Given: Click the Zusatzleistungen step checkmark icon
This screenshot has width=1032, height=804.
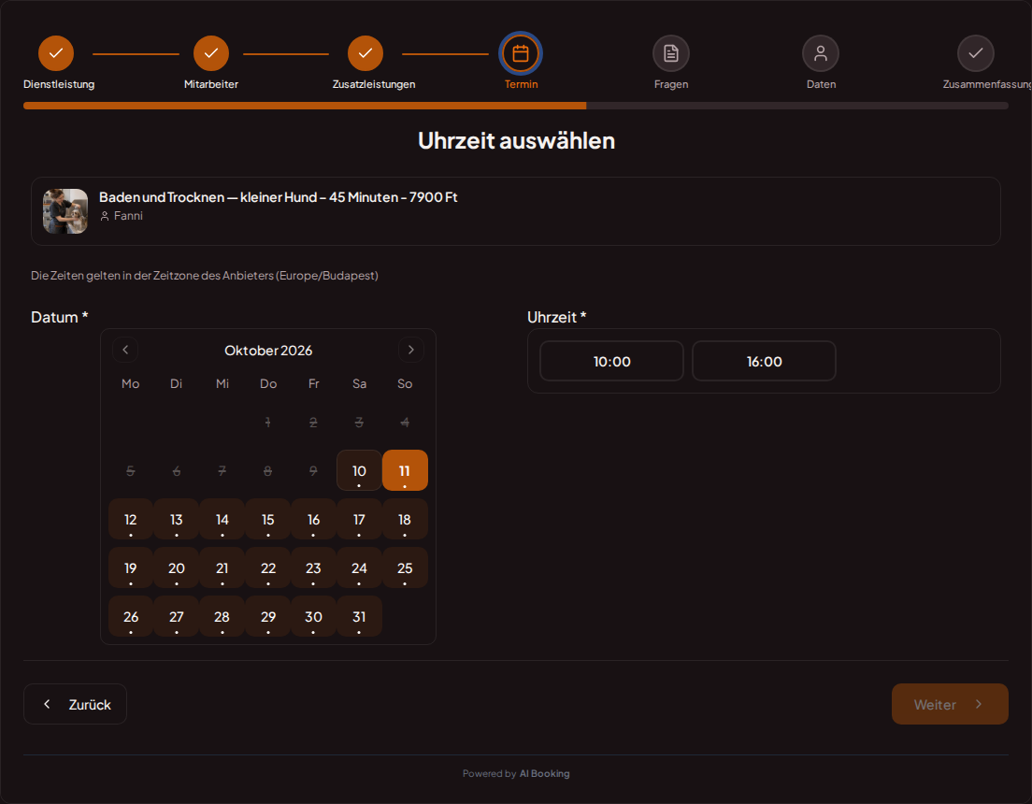Looking at the screenshot, I should 365,53.
